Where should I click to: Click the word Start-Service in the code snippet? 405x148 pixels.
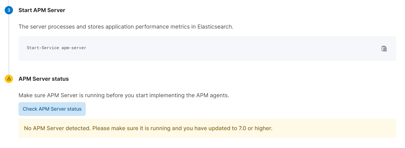(x=43, y=48)
